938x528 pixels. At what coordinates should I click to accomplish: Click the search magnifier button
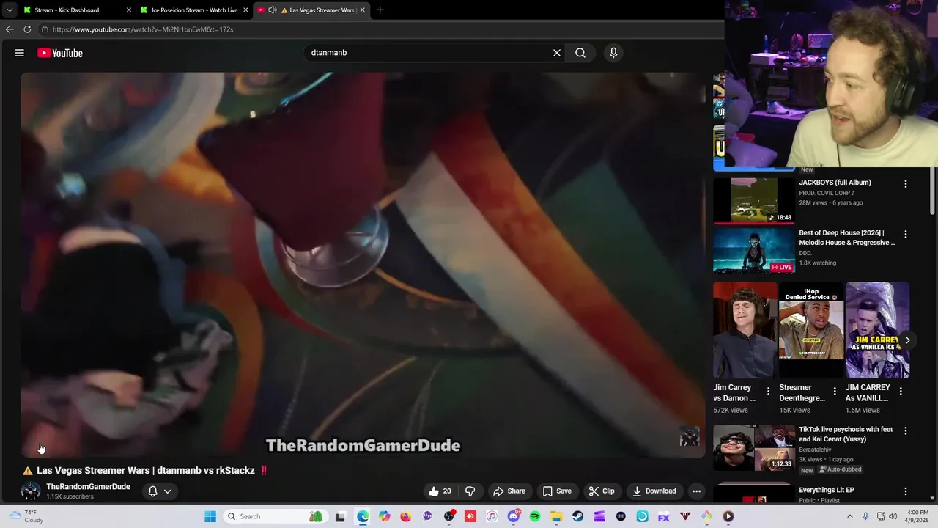coord(580,53)
